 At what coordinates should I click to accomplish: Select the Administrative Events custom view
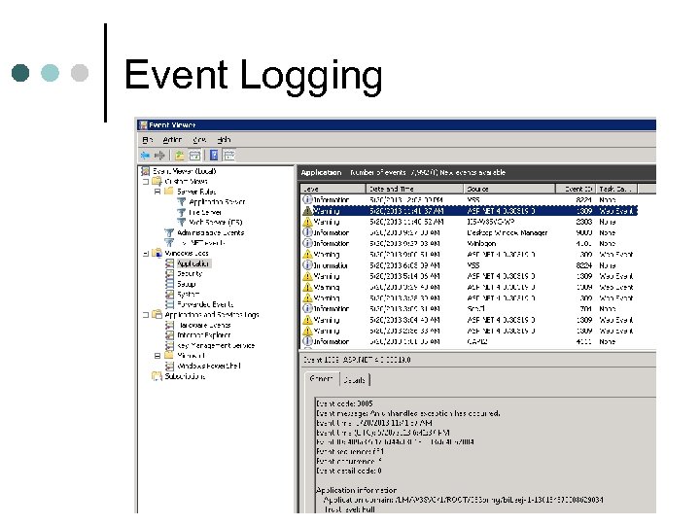click(x=211, y=232)
